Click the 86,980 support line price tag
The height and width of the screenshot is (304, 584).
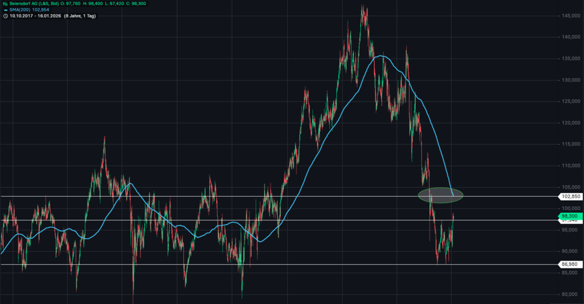coord(570,264)
